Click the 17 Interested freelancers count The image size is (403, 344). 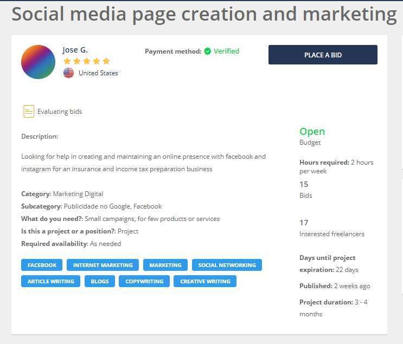(304, 223)
